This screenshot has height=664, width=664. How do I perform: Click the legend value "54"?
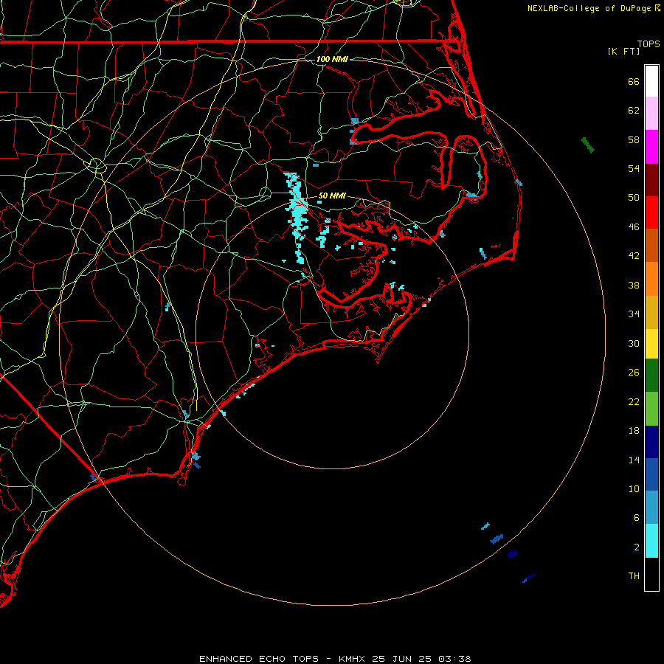(x=634, y=168)
